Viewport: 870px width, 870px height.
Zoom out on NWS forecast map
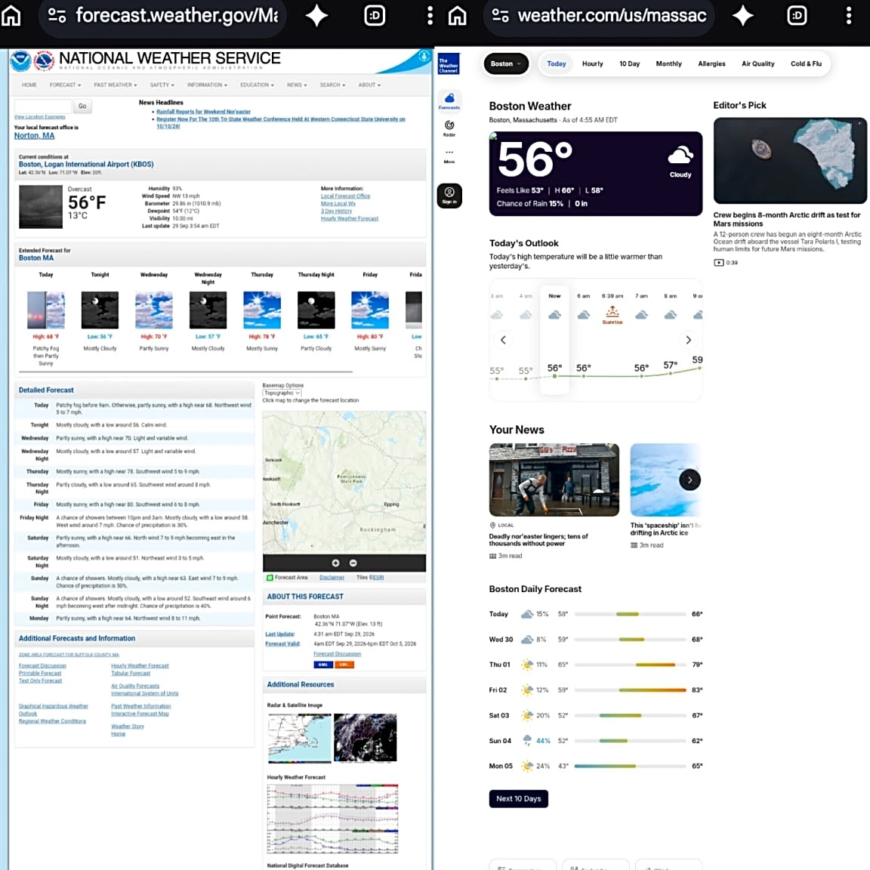pyautogui.click(x=353, y=563)
